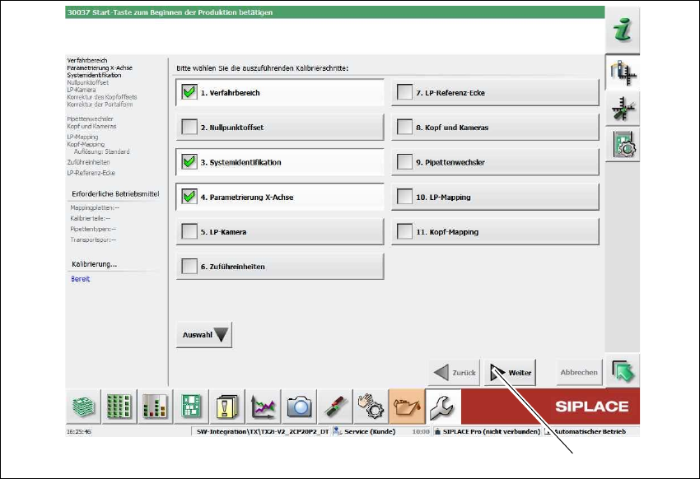Viewport: 700px width, 479px height.
Task: Enable the 6. Zuführeinheiten checkbox
Action: [x=189, y=267]
